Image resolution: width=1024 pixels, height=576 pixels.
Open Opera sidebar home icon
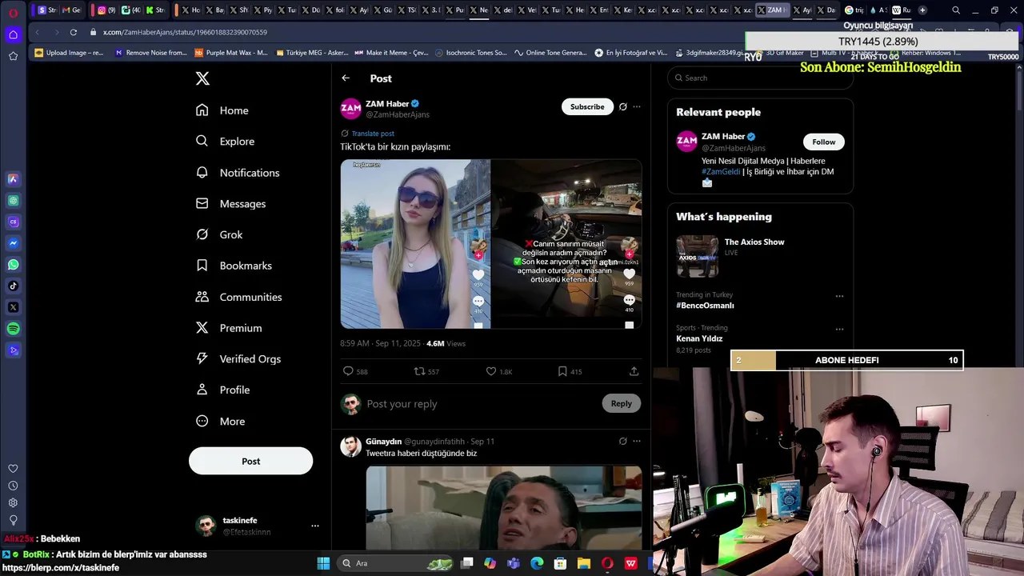pos(13,34)
